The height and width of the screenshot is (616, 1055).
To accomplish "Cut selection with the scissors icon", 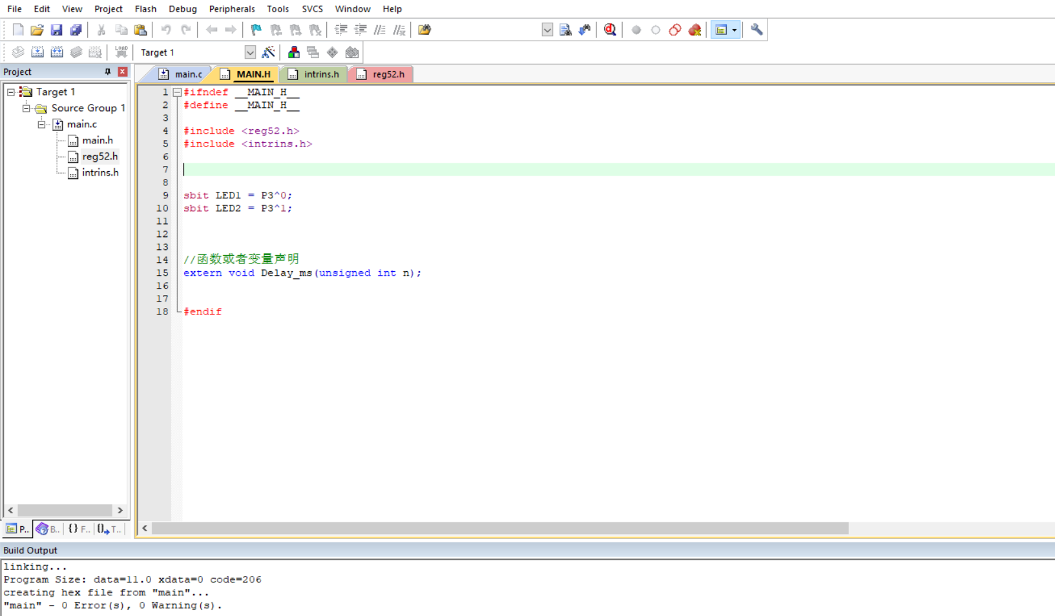I will (101, 30).
